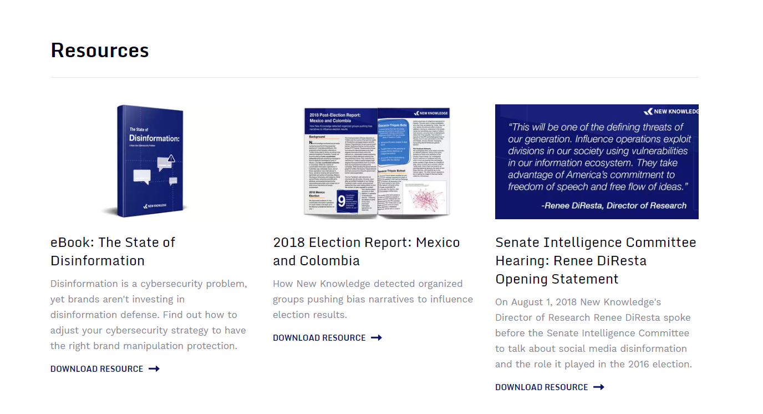This screenshot has width=763, height=414.
Task: Click the arrow icon under the Senate Hearing description
Action: point(599,387)
